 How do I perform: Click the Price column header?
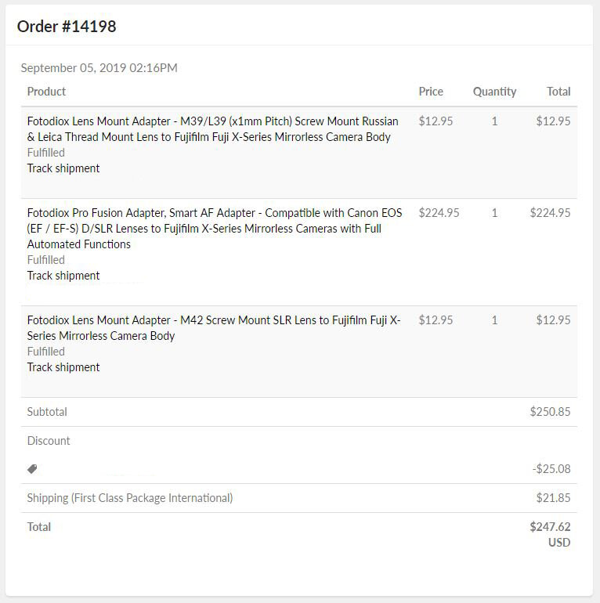pyautogui.click(x=431, y=92)
